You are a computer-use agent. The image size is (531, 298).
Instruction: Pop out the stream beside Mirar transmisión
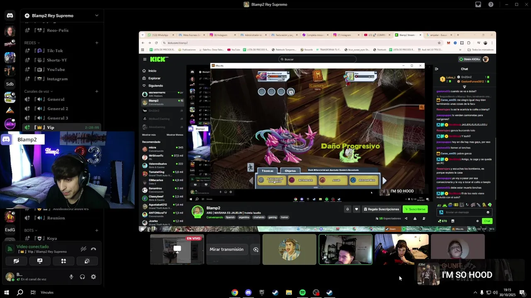256,250
